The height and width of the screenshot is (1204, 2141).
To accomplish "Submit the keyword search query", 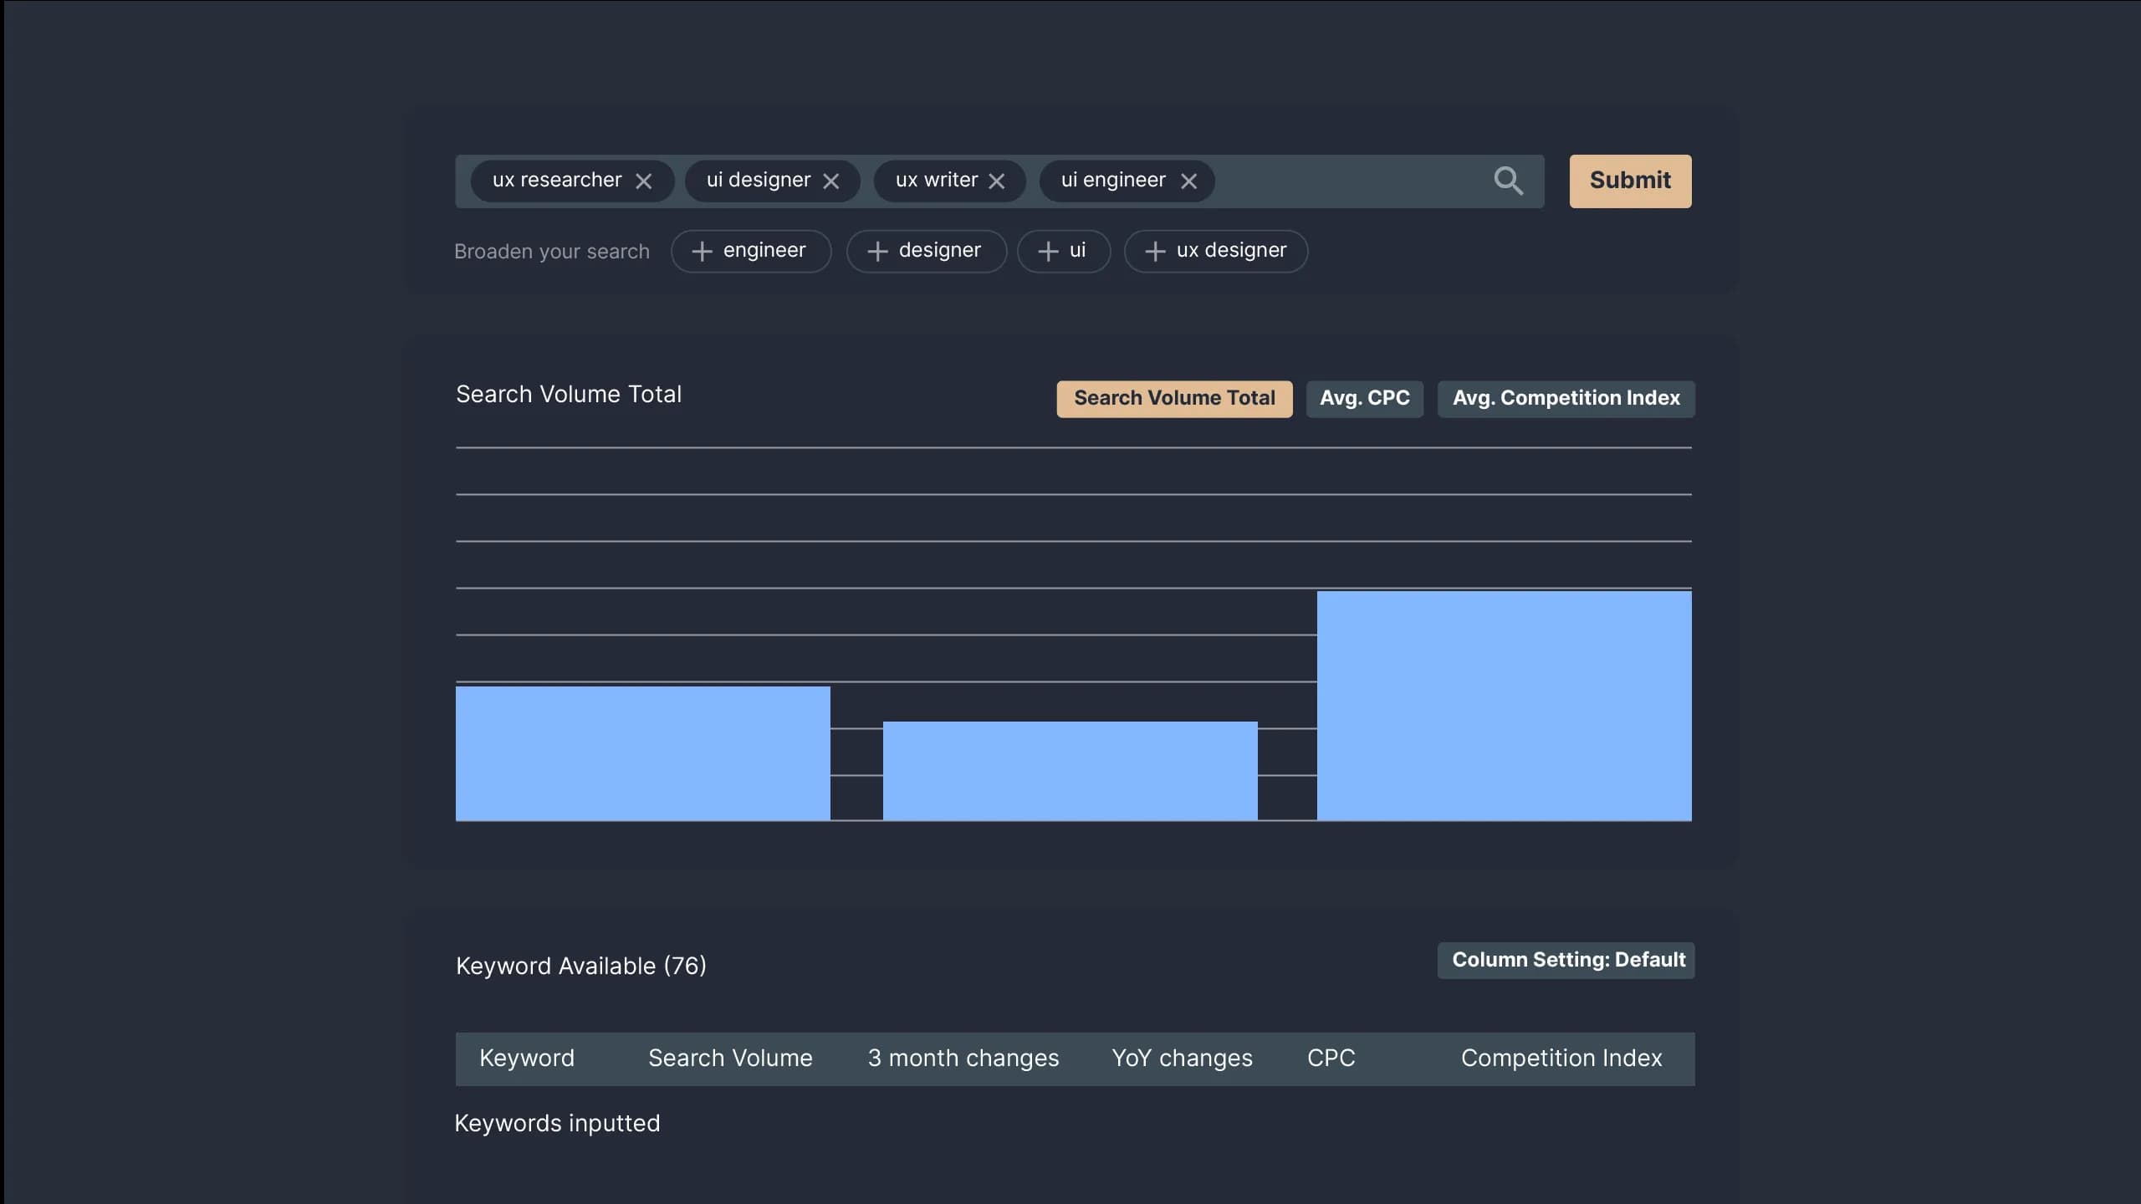I will coord(1629,180).
